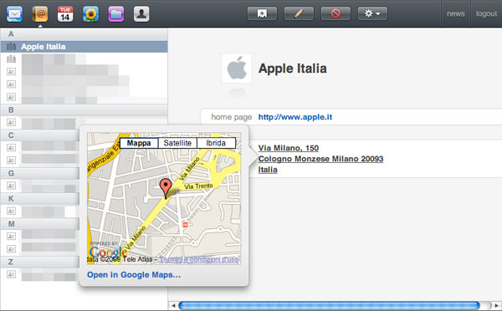Click the news link
Image resolution: width=502 pixels, height=311 pixels.
[456, 13]
